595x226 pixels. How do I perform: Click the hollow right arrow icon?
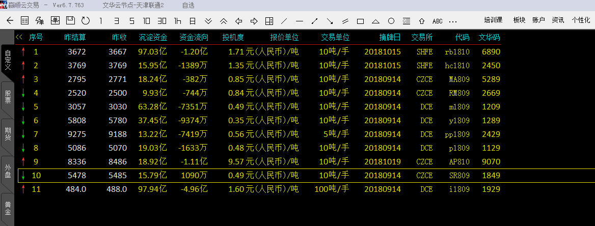pos(254,21)
